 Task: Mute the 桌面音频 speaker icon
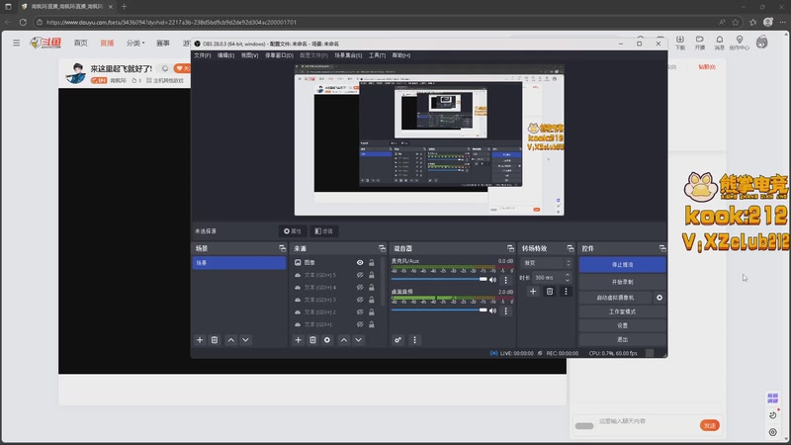click(492, 311)
